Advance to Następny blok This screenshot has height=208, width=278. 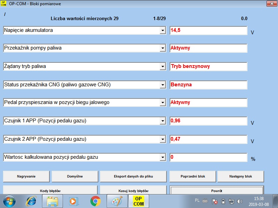point(240,176)
